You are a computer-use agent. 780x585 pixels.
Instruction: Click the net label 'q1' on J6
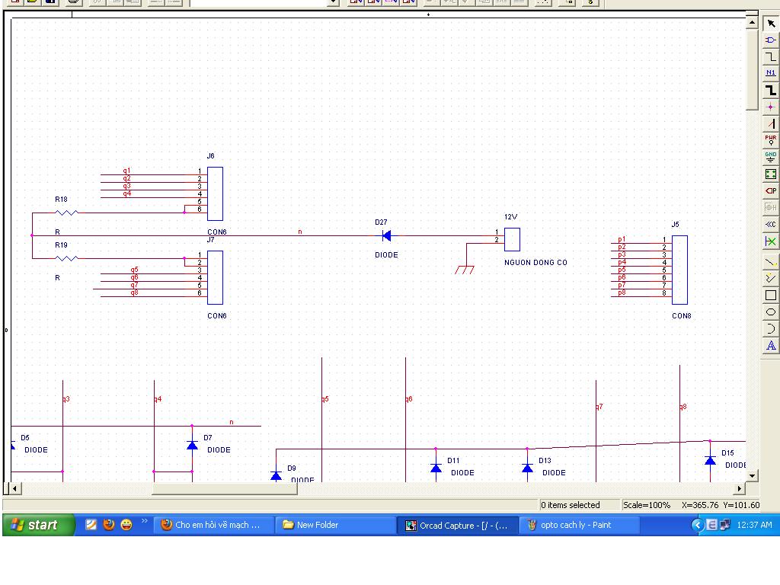tap(127, 171)
